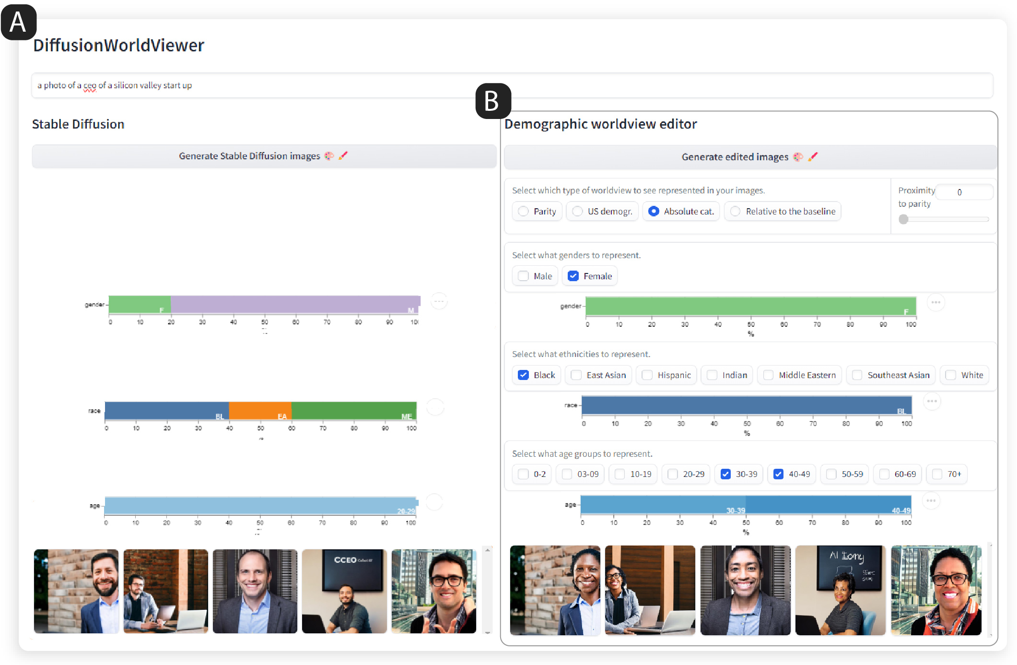Open edited thumbnail with chalkboard background

point(840,590)
